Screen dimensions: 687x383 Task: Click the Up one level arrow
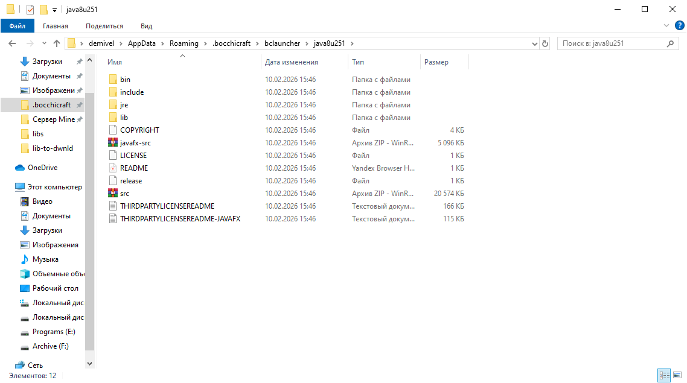coord(57,43)
